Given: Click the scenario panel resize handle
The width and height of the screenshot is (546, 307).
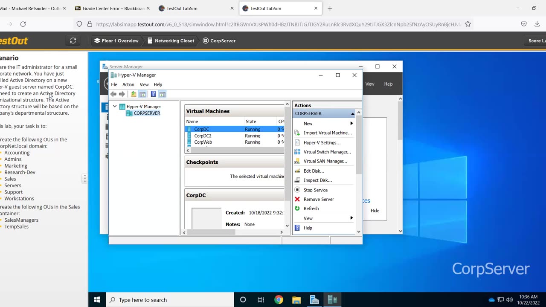Looking at the screenshot, I should pyautogui.click(x=85, y=178).
